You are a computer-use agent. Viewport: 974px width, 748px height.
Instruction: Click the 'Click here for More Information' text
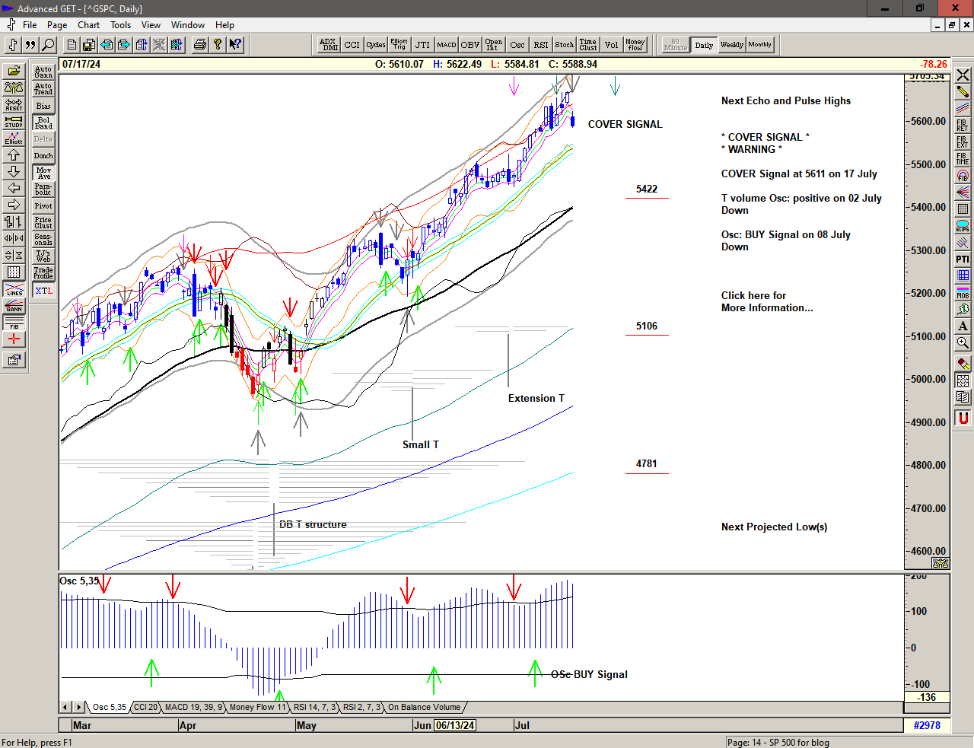[766, 301]
